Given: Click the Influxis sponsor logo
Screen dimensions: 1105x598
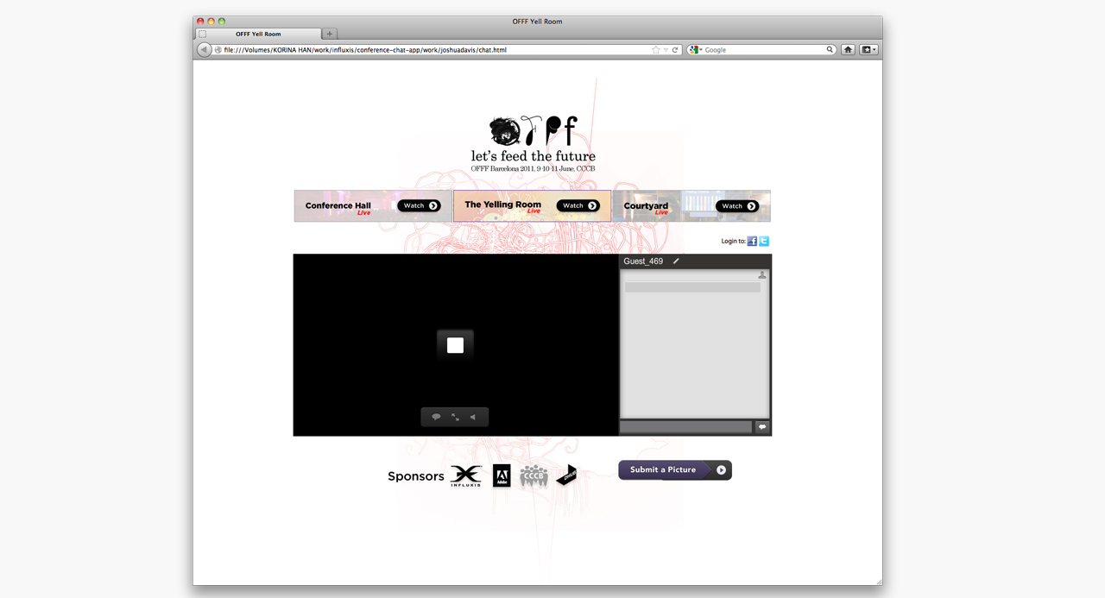Looking at the screenshot, I should (x=466, y=475).
